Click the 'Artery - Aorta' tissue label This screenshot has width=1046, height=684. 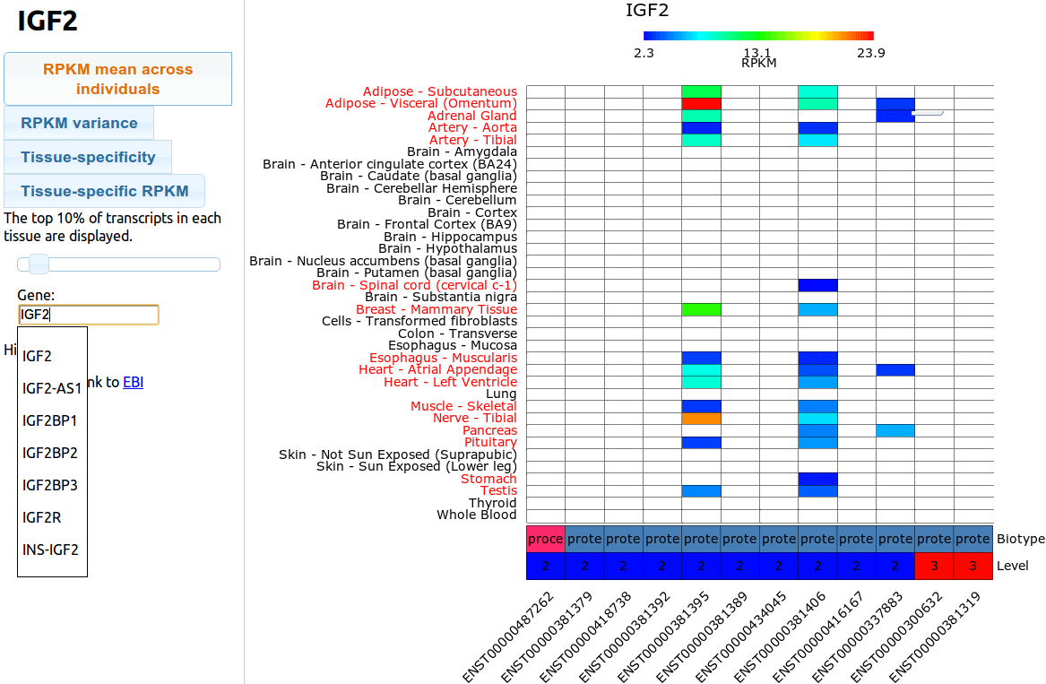(x=472, y=127)
